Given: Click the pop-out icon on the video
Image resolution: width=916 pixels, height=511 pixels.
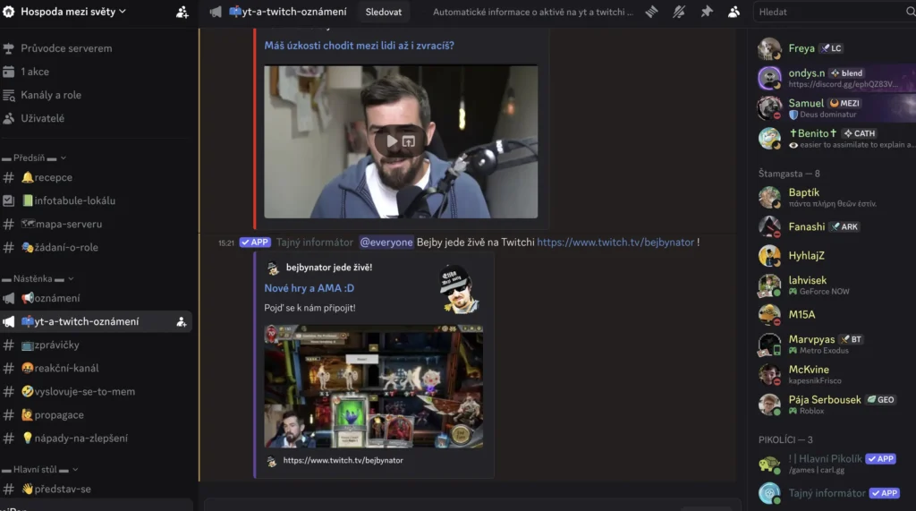Looking at the screenshot, I should pyautogui.click(x=409, y=141).
